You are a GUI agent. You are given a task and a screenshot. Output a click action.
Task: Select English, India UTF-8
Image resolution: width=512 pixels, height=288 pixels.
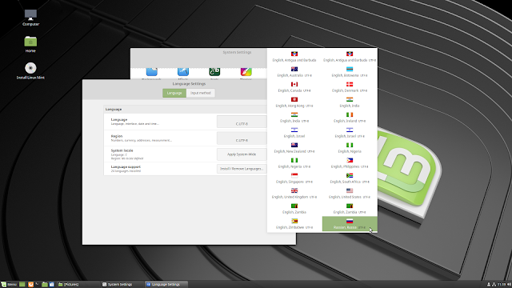(x=294, y=118)
